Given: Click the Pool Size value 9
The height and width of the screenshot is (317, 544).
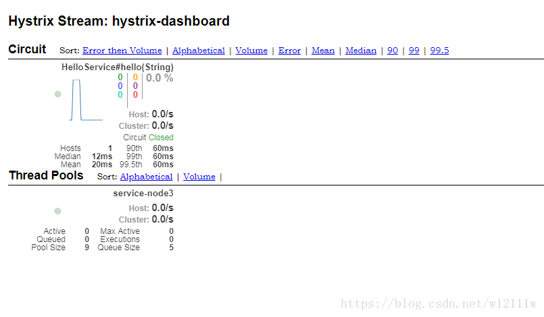Looking at the screenshot, I should tap(86, 248).
